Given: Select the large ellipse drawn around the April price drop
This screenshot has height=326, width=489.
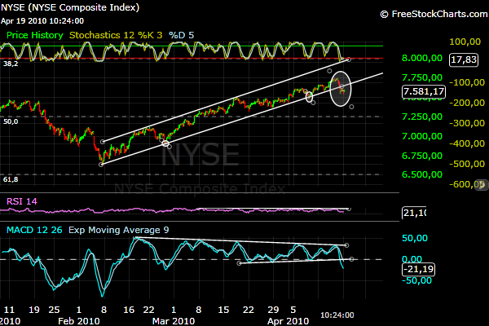Looking at the screenshot, I should [x=341, y=89].
